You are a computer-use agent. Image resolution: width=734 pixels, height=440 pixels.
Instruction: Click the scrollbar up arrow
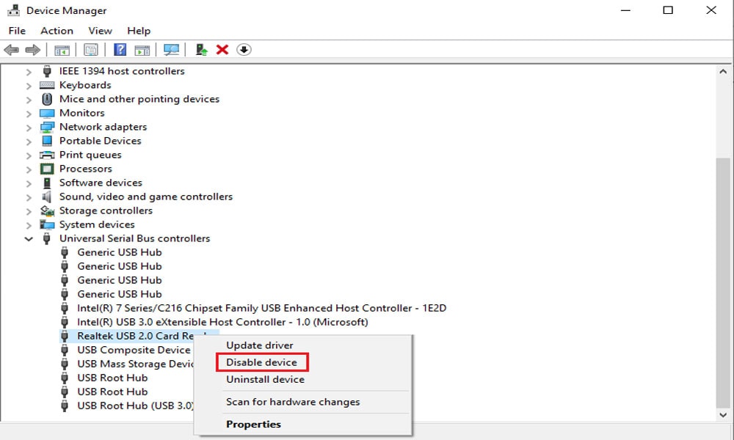tap(723, 72)
